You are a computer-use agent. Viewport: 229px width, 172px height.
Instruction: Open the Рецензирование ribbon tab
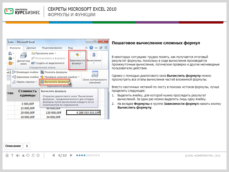(x=52, y=48)
